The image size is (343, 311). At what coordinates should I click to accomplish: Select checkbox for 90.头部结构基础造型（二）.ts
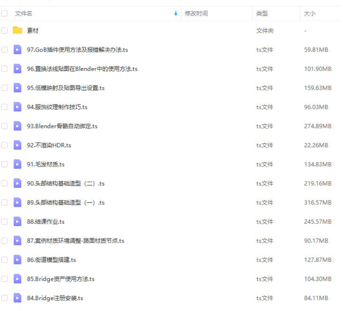tap(4, 183)
